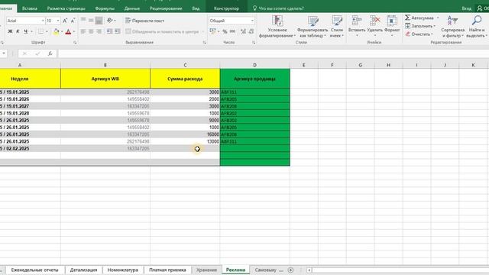Open Заполнить fill menu
The height and width of the screenshot is (275, 489).
420,26
